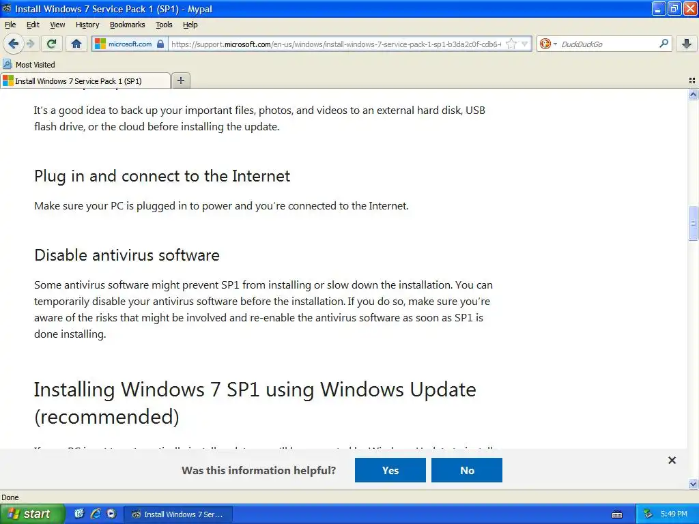
Task: Open the Help menu
Action: tap(190, 25)
